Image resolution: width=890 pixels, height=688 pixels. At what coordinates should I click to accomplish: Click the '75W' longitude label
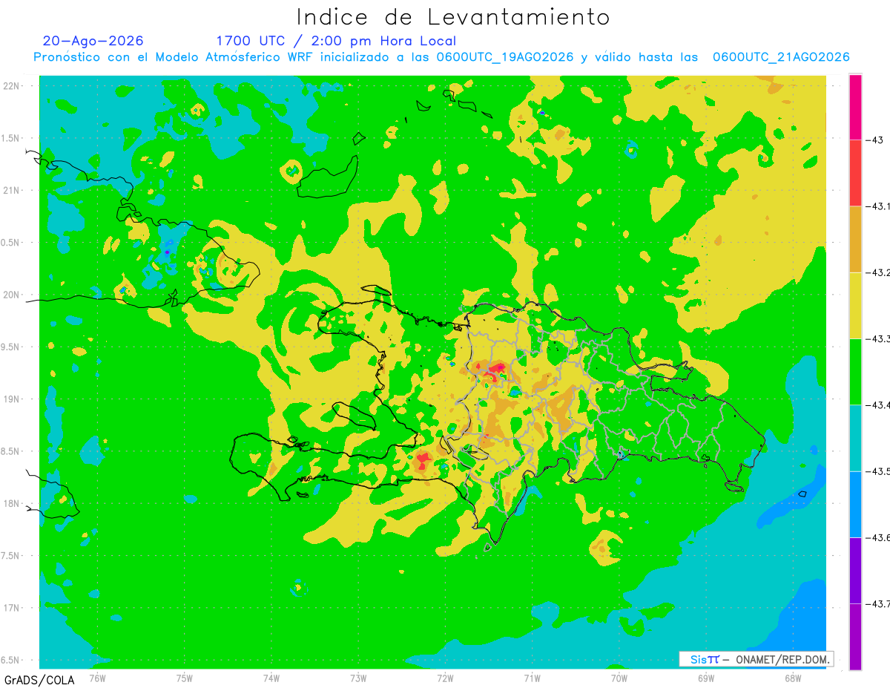pos(184,678)
